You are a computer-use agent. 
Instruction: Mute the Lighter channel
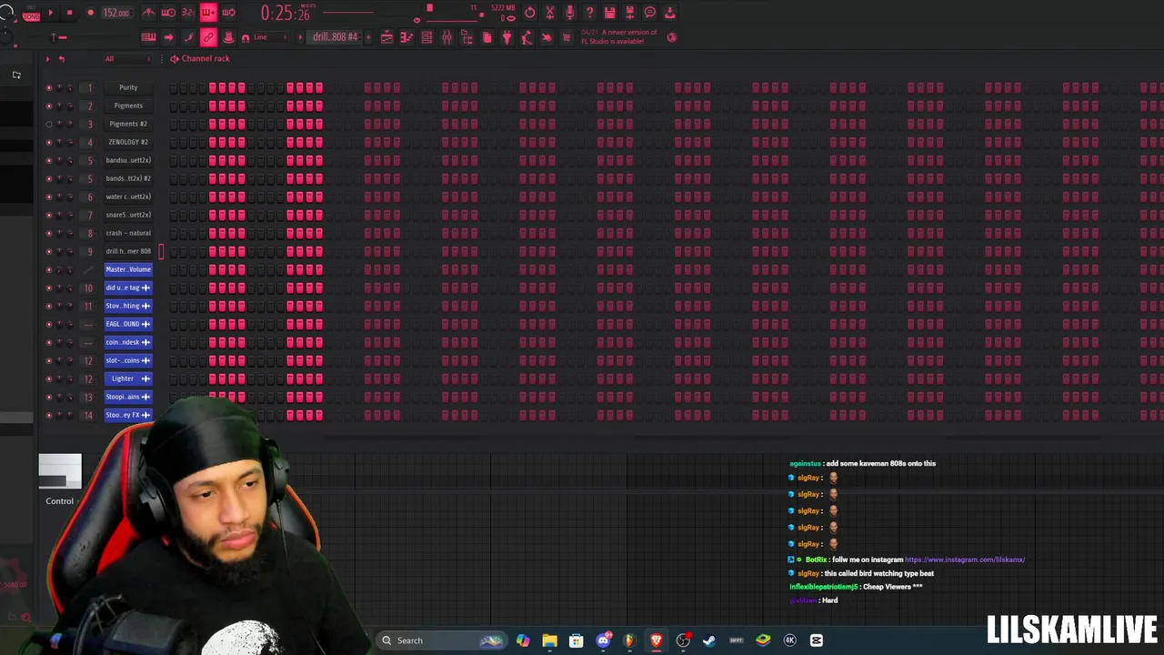point(49,378)
